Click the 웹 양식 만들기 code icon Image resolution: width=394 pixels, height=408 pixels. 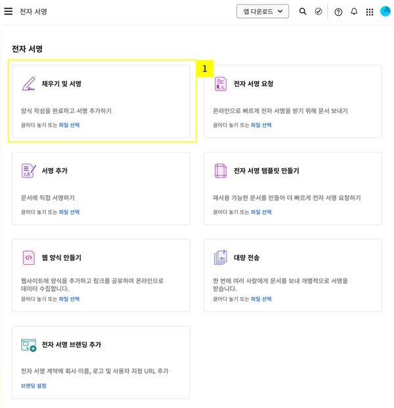pos(29,258)
